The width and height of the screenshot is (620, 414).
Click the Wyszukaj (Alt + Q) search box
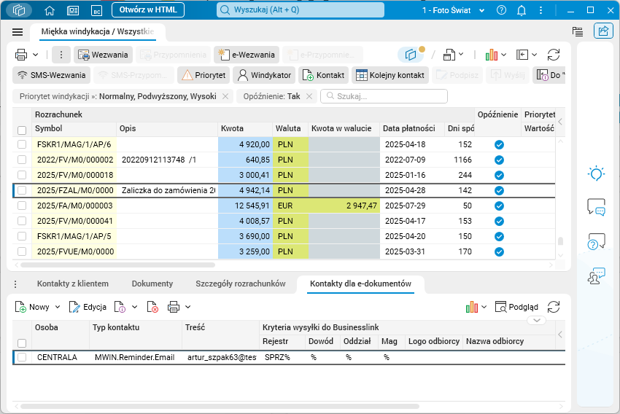[x=301, y=10]
